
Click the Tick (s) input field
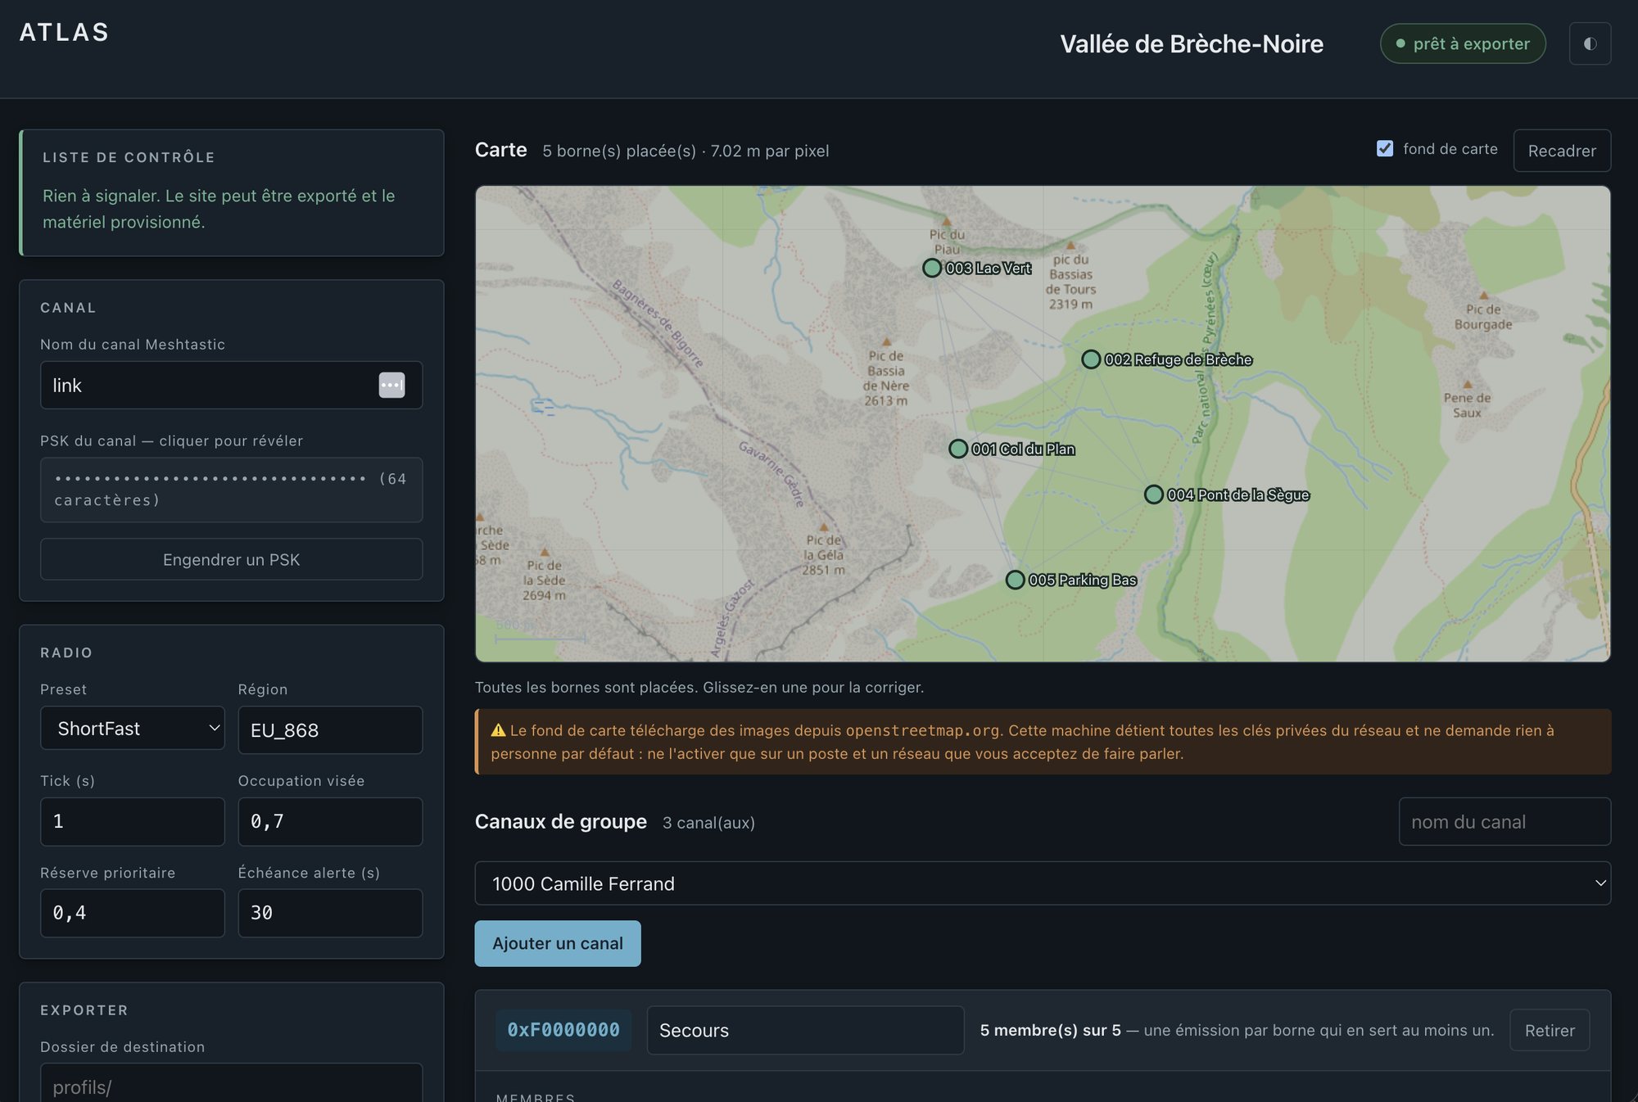[x=133, y=821]
